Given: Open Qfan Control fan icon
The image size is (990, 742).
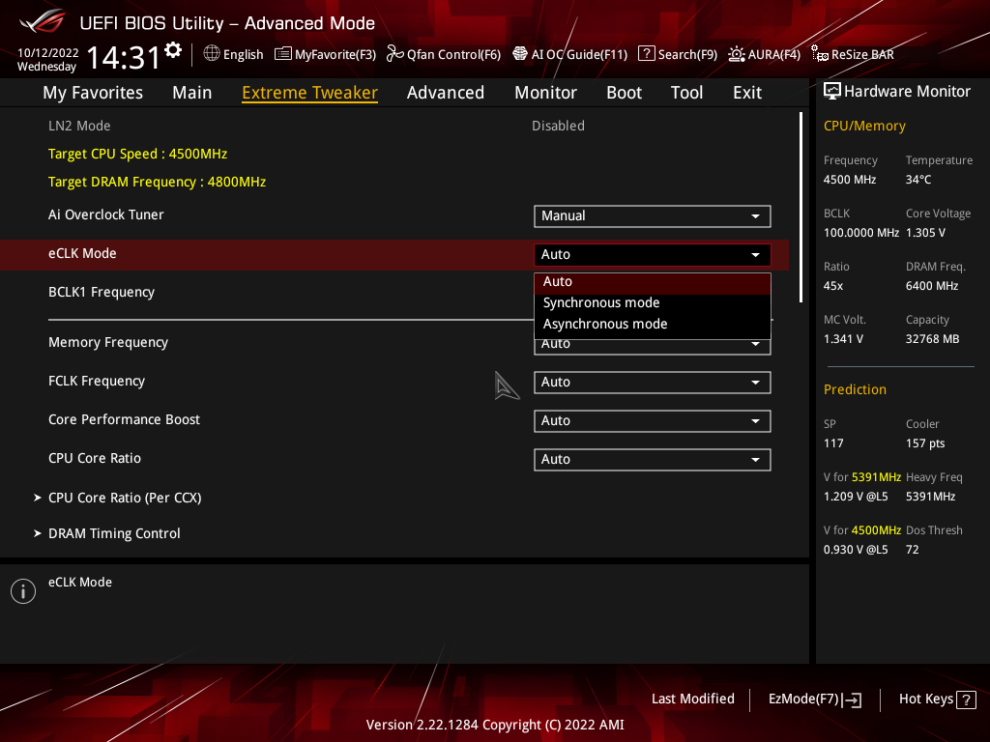Looking at the screenshot, I should tap(394, 54).
